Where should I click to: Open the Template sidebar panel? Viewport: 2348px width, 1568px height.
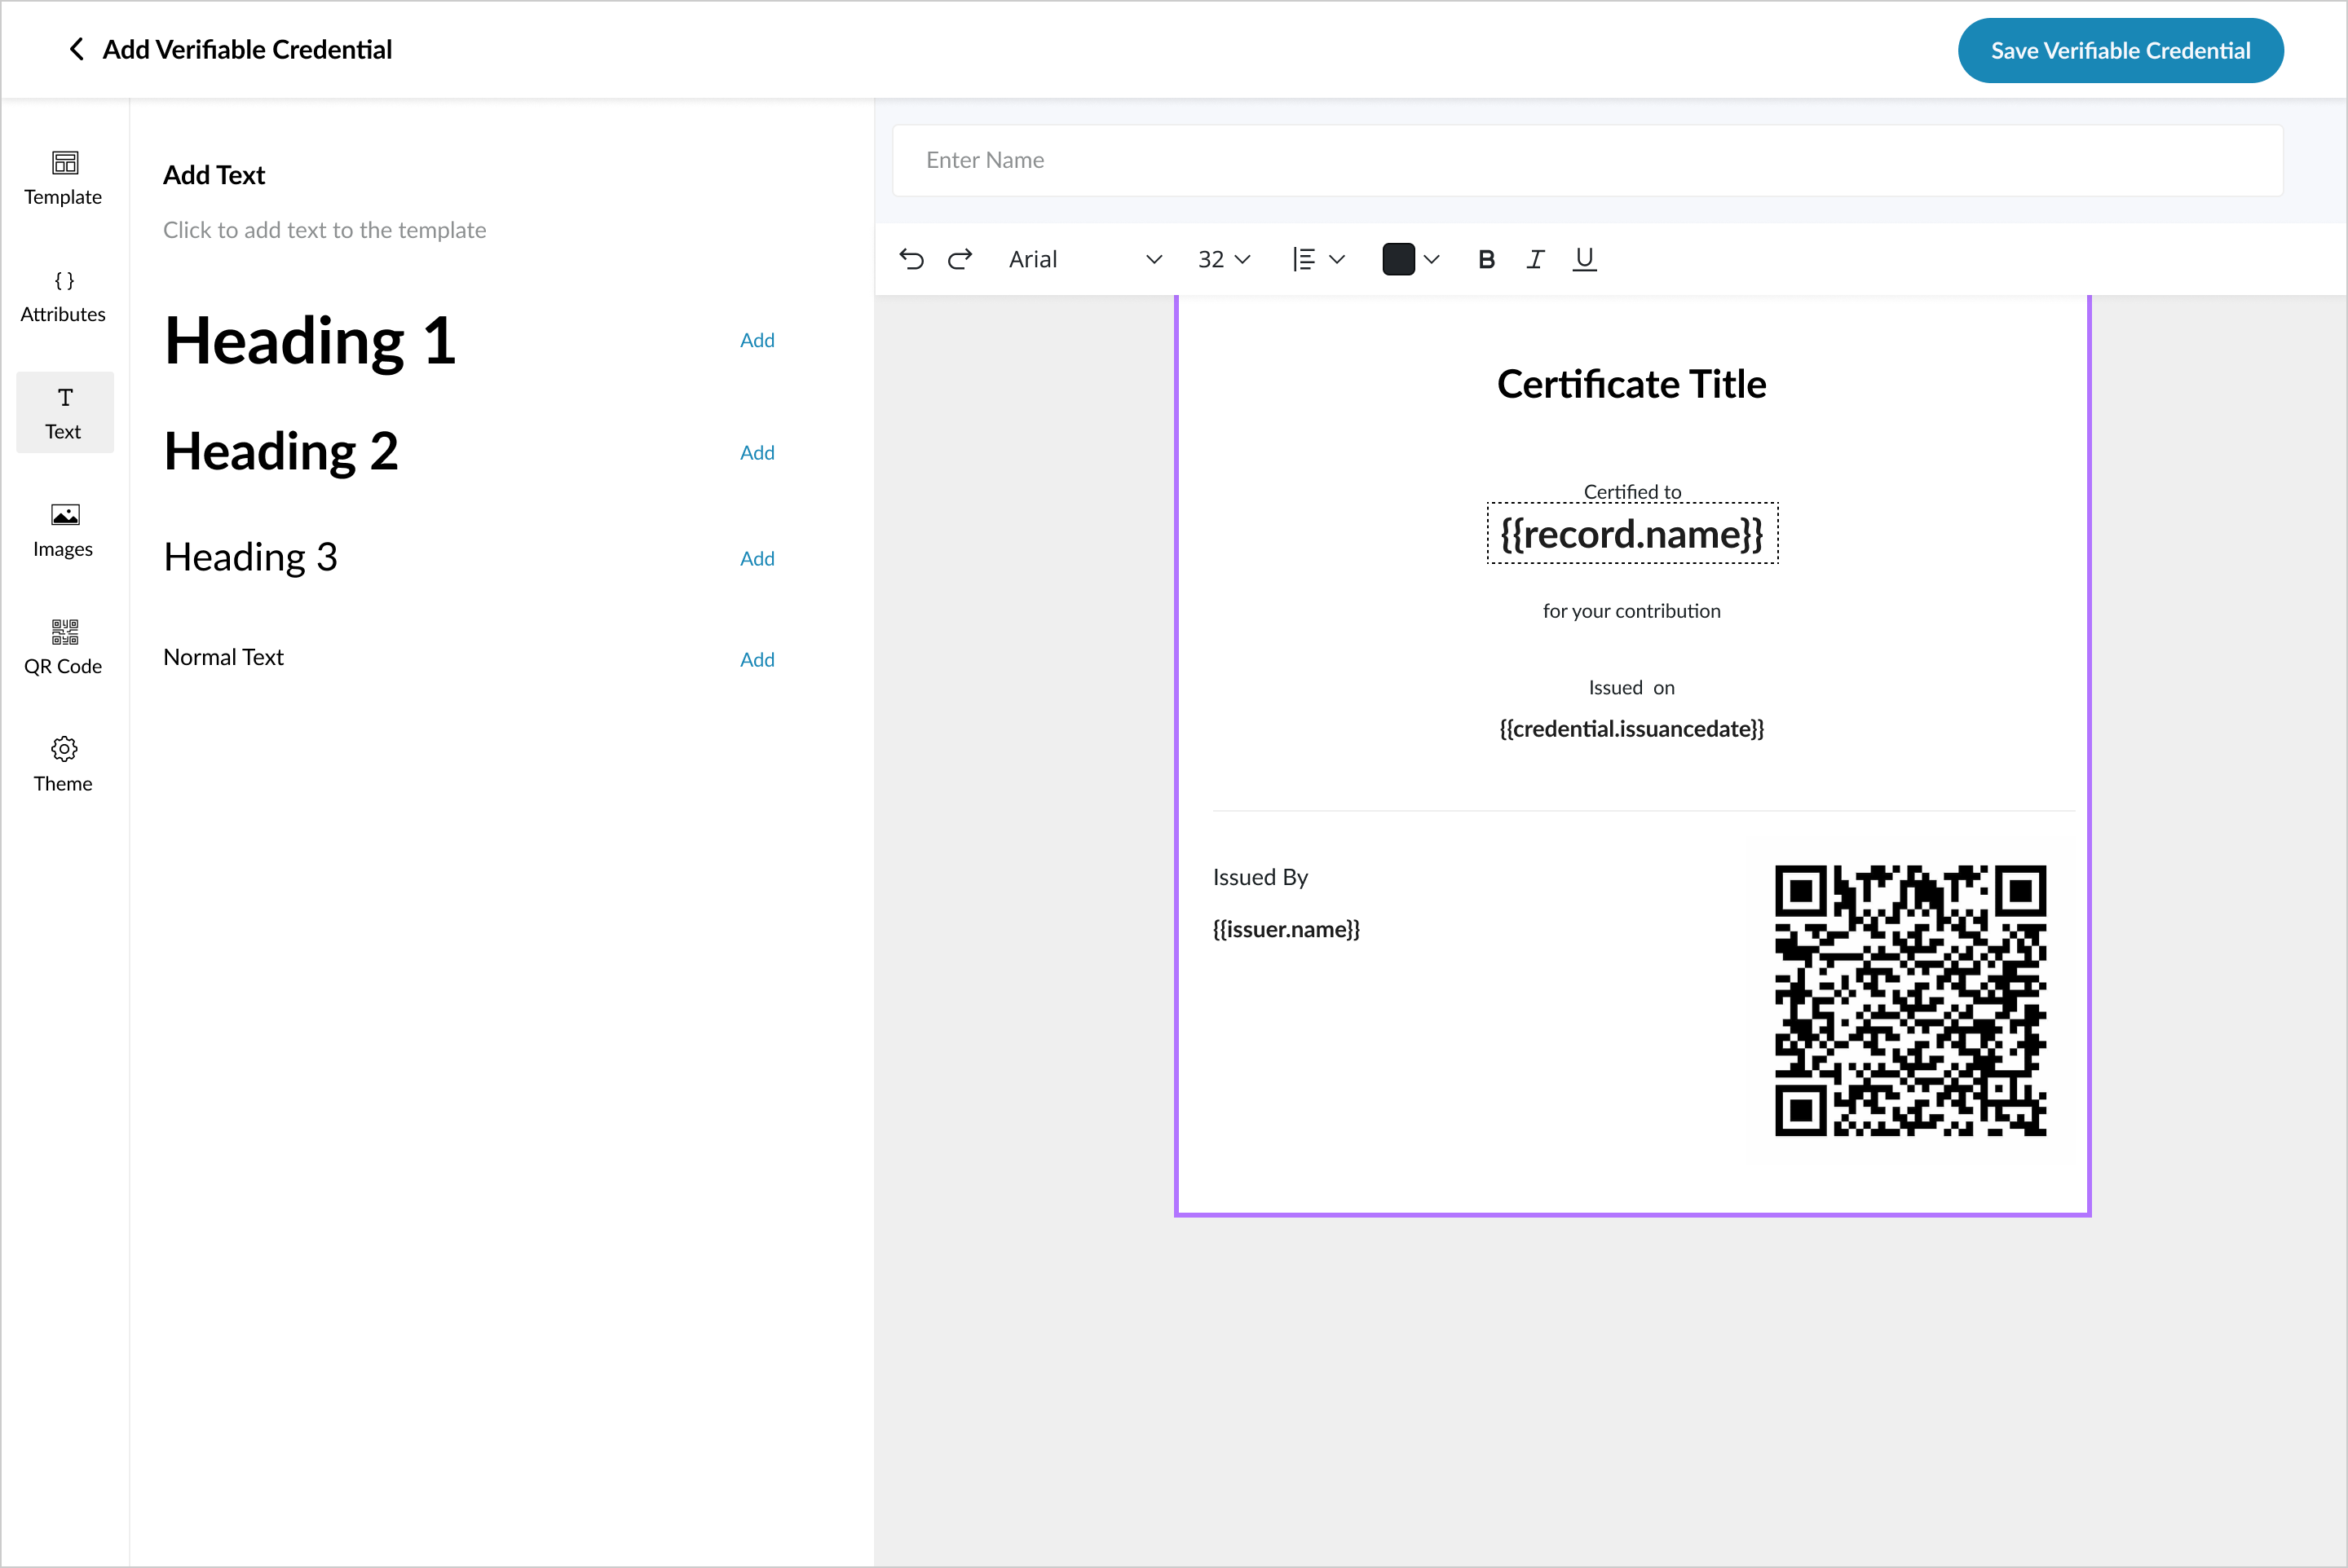pyautogui.click(x=63, y=178)
